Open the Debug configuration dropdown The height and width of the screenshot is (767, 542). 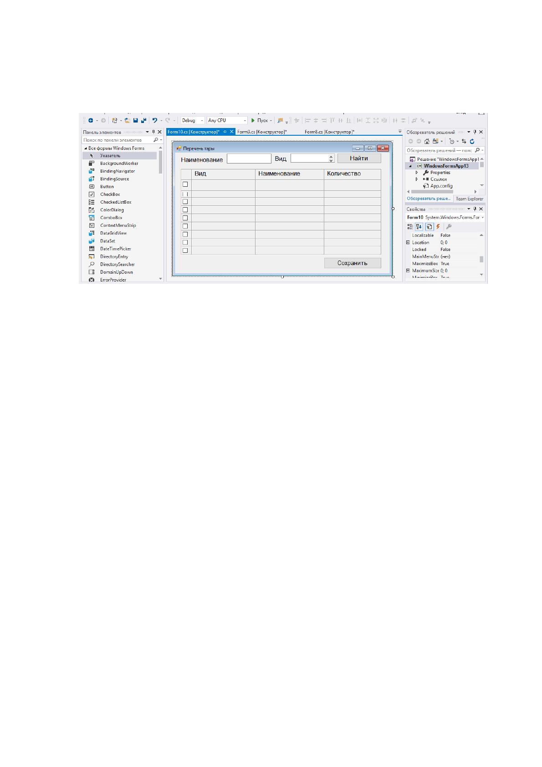[193, 121]
